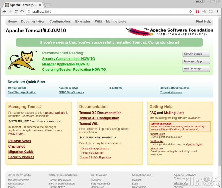Screen dimensions: 222x188
Task: Click the Read more... link
Action: [x=17, y=134]
